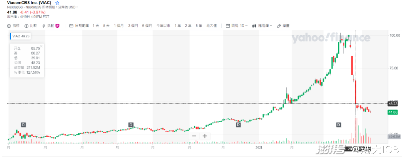Open the 活動 events menu
The width and height of the screenshot is (405, 157).
pyautogui.click(x=48, y=26)
